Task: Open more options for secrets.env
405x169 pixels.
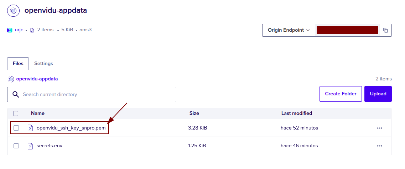Action: (x=379, y=146)
